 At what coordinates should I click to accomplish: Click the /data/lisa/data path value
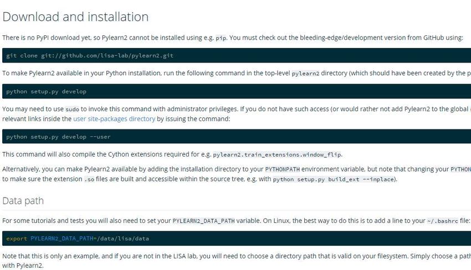[x=123, y=239]
